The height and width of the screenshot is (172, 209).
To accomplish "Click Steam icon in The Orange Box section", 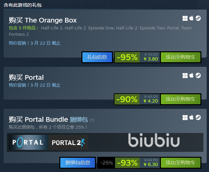I will 198,18.
